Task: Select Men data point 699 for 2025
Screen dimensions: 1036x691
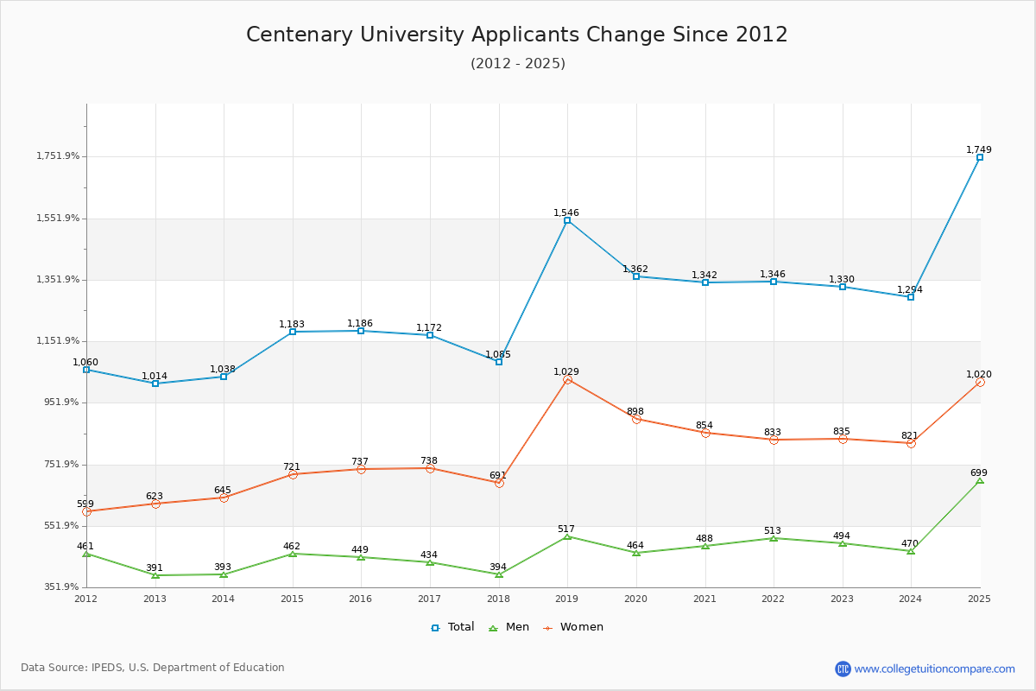Action: [980, 480]
